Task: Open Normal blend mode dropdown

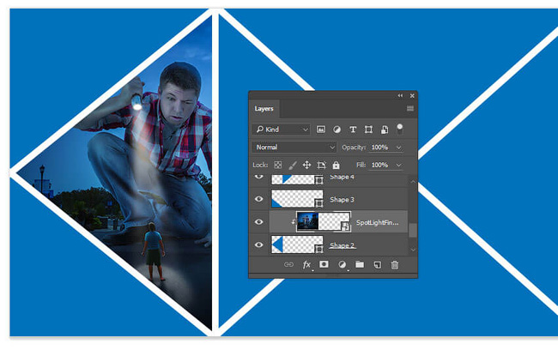Action: coord(294,148)
